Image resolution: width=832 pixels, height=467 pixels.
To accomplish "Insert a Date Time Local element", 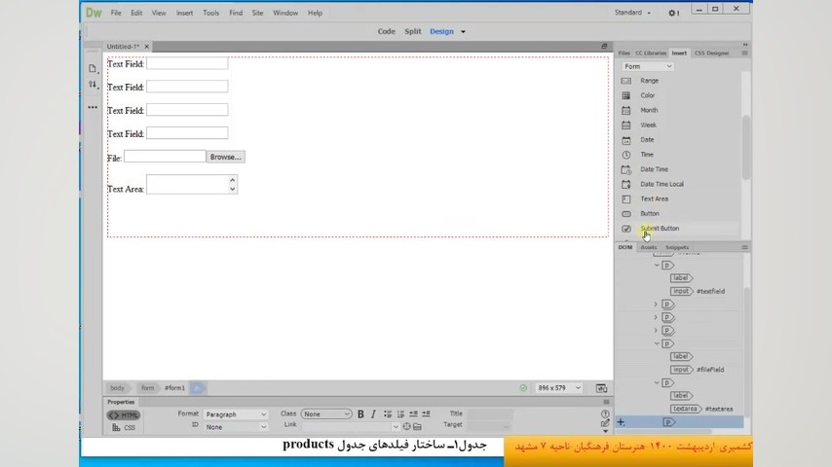I will (662, 185).
